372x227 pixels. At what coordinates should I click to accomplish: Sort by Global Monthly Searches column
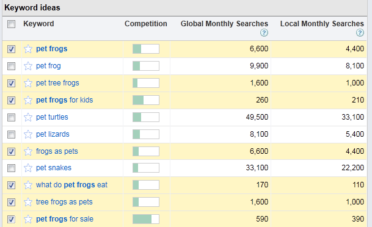pos(224,24)
